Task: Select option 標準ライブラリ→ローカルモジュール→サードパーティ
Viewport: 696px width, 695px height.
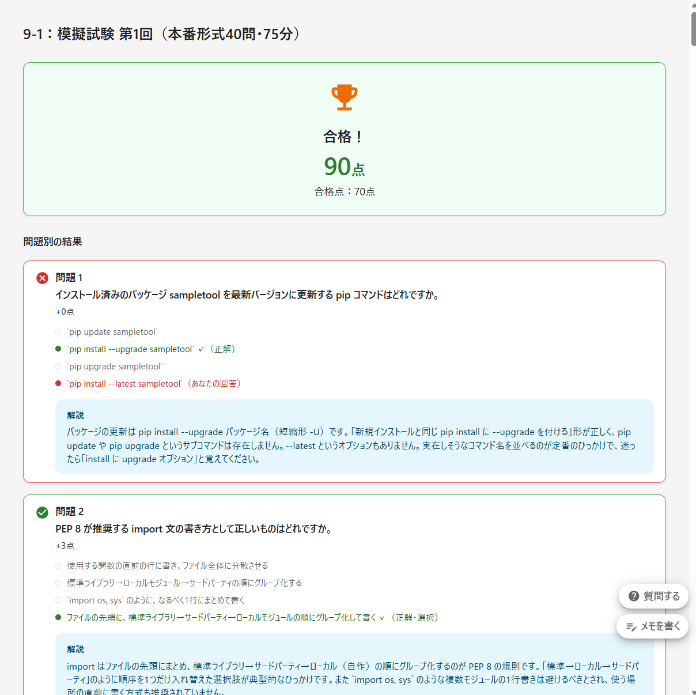Action: coord(179,583)
